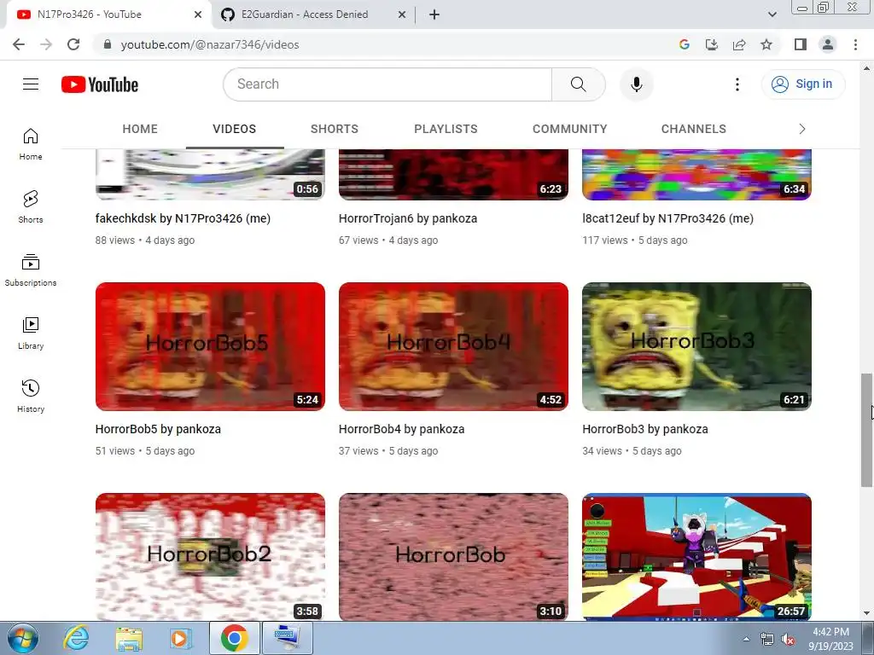
Task: Open the SHORTS channel tab
Action: [335, 130]
